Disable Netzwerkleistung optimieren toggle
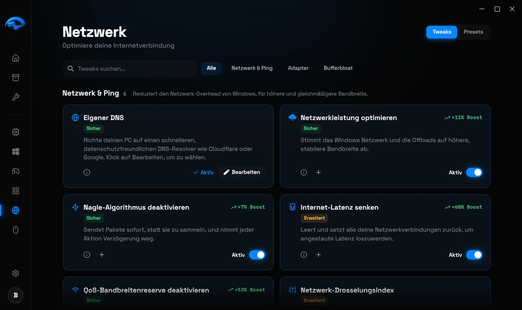The width and height of the screenshot is (522, 310). click(474, 173)
